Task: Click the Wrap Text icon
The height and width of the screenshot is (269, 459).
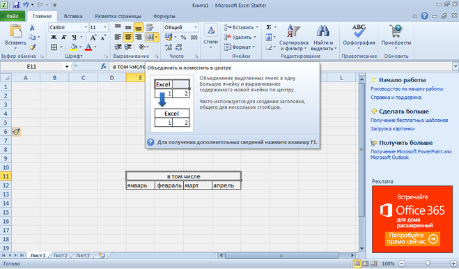Action: (150, 27)
